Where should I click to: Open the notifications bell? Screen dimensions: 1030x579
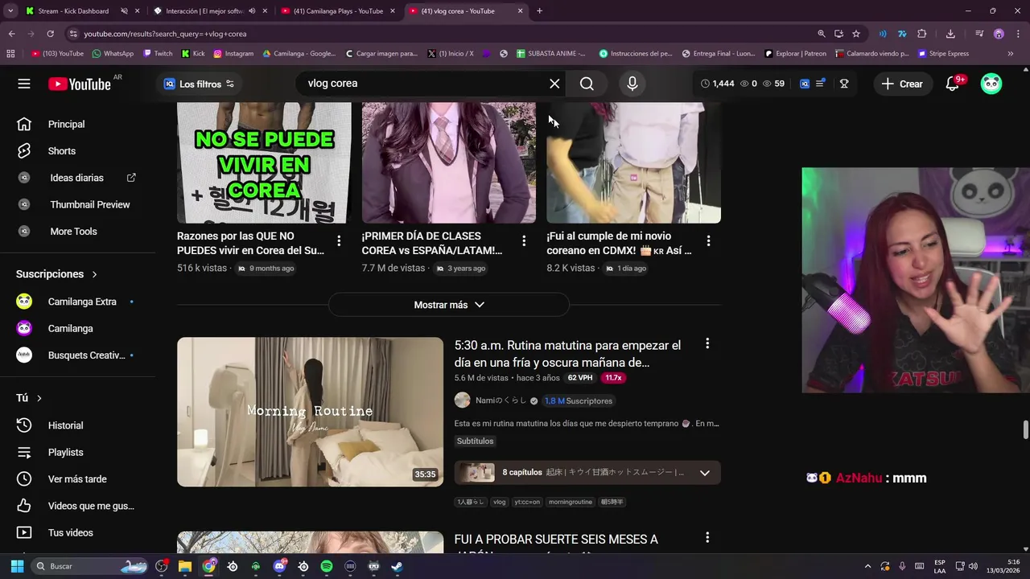953,84
